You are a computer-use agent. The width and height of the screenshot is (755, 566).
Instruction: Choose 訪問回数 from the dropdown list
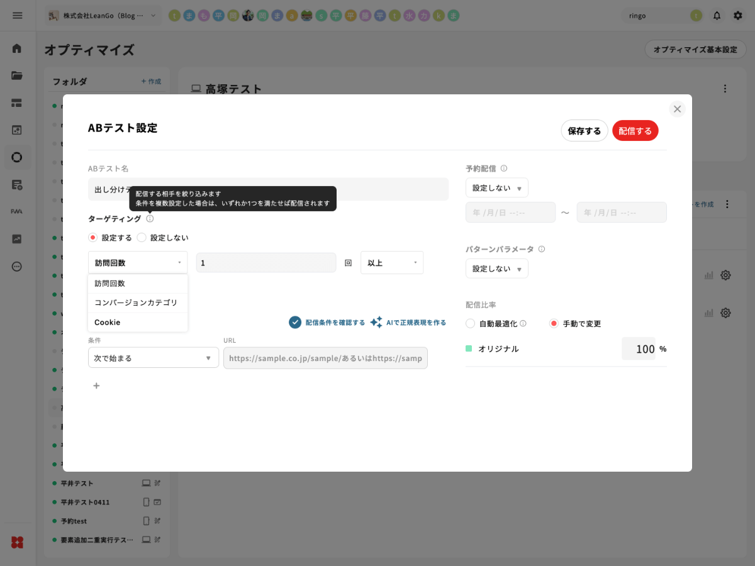tap(138, 284)
